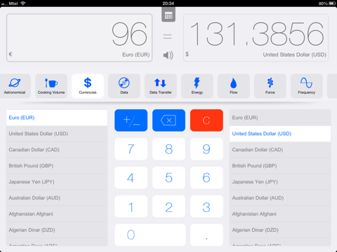Select the Cooking Volume category
Viewport: 337px width, 252px height.
pos(51,86)
